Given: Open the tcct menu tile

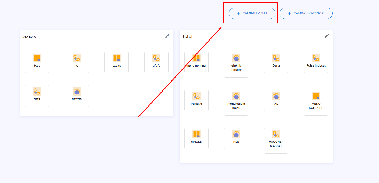Looking at the screenshot, I should click(37, 62).
